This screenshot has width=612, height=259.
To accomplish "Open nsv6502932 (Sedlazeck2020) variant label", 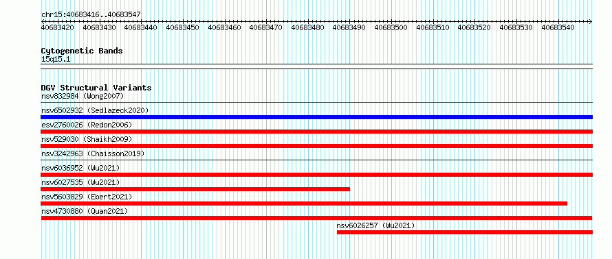I will click(95, 110).
